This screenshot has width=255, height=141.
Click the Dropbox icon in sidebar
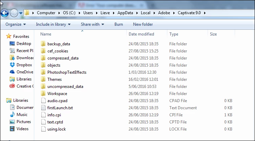pos(12,65)
